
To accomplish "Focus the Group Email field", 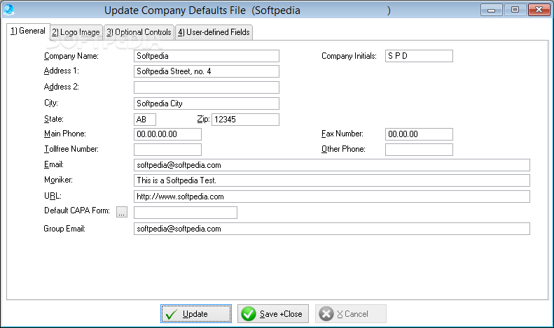I will point(332,229).
